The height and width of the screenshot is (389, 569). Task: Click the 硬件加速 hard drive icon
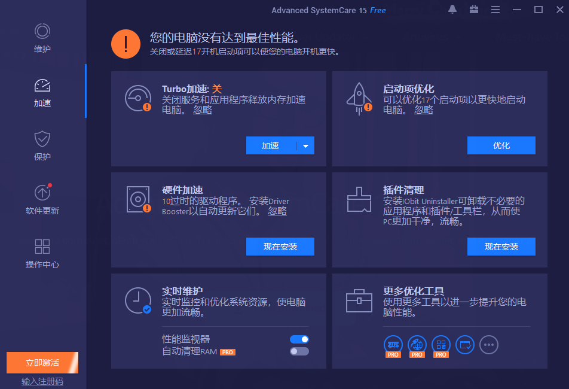[x=138, y=199]
